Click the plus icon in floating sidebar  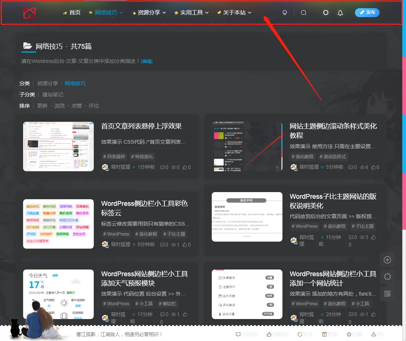point(387,259)
